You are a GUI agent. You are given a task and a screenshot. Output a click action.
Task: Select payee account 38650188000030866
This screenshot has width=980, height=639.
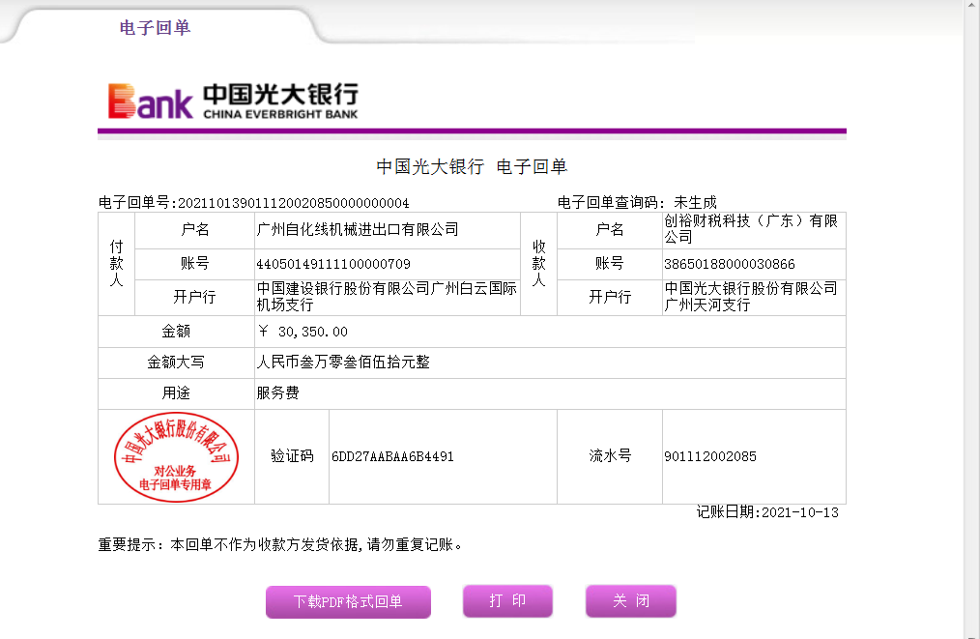click(x=730, y=264)
